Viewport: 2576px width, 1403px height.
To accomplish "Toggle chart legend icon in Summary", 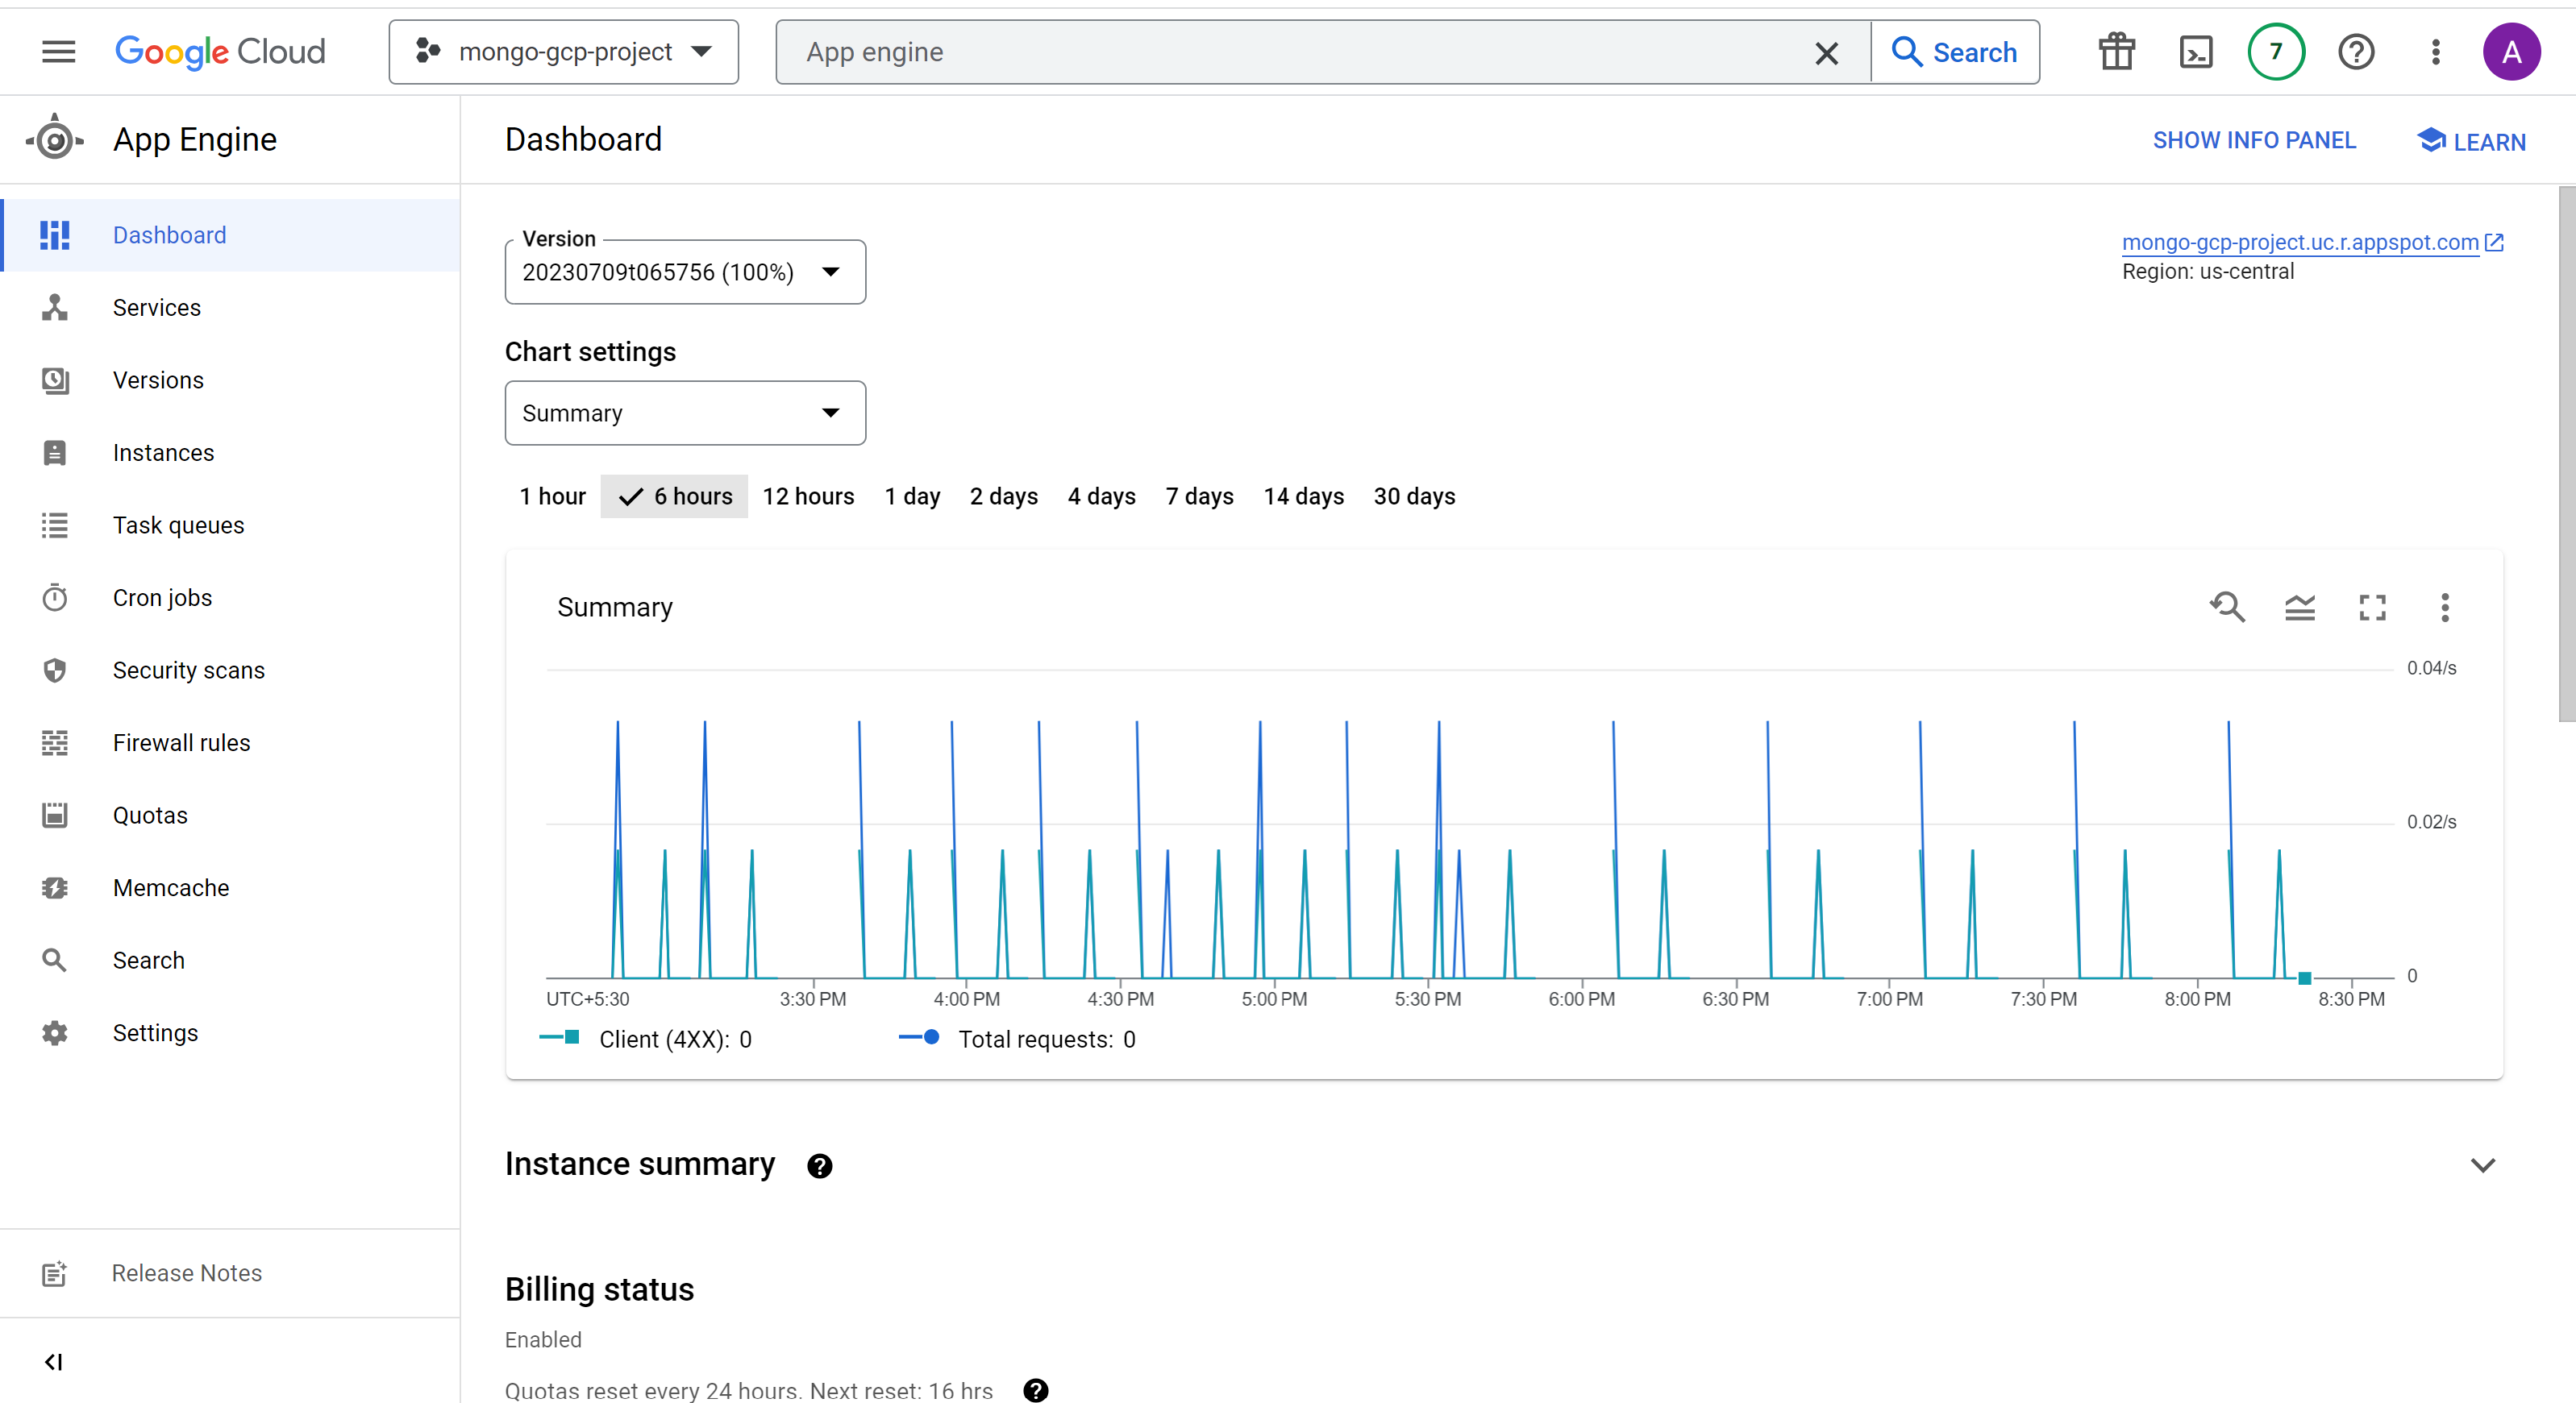I will [x=2299, y=607].
